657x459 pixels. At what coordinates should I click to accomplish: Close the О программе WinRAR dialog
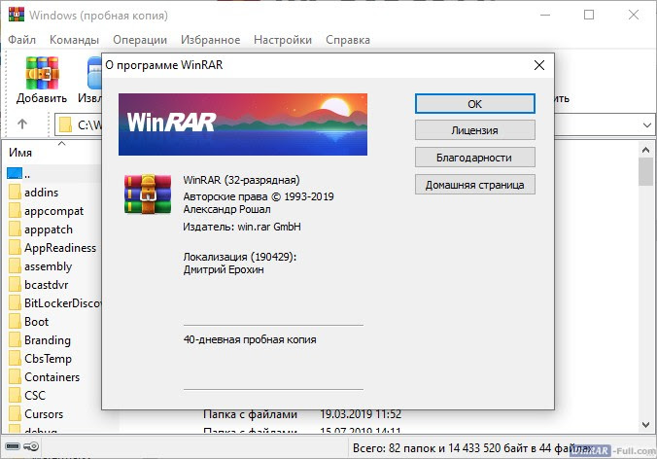point(539,65)
